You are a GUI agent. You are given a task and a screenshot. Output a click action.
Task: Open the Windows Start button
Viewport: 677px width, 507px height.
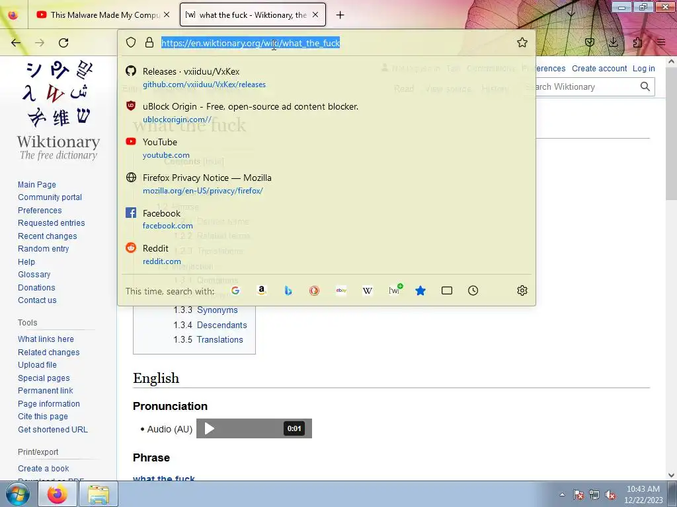tap(18, 494)
